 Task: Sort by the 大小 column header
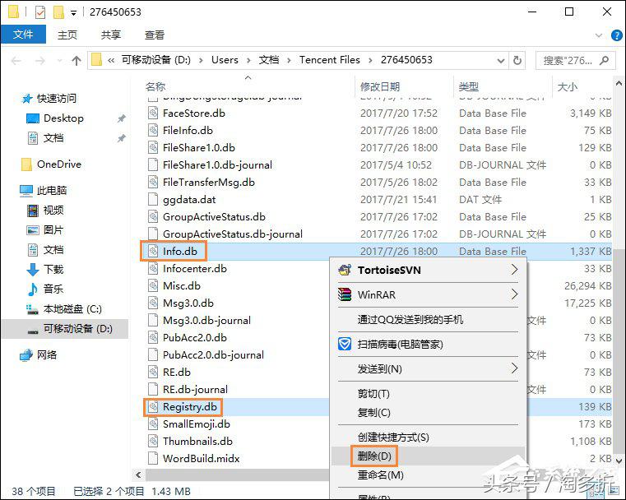[567, 86]
